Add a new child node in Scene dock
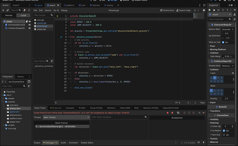The height and width of the screenshot is (146, 238). click(3, 10)
